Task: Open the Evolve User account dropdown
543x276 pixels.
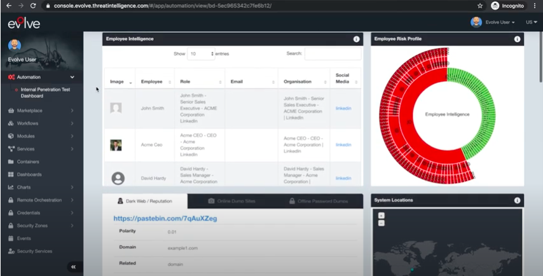Action: pyautogui.click(x=493, y=22)
